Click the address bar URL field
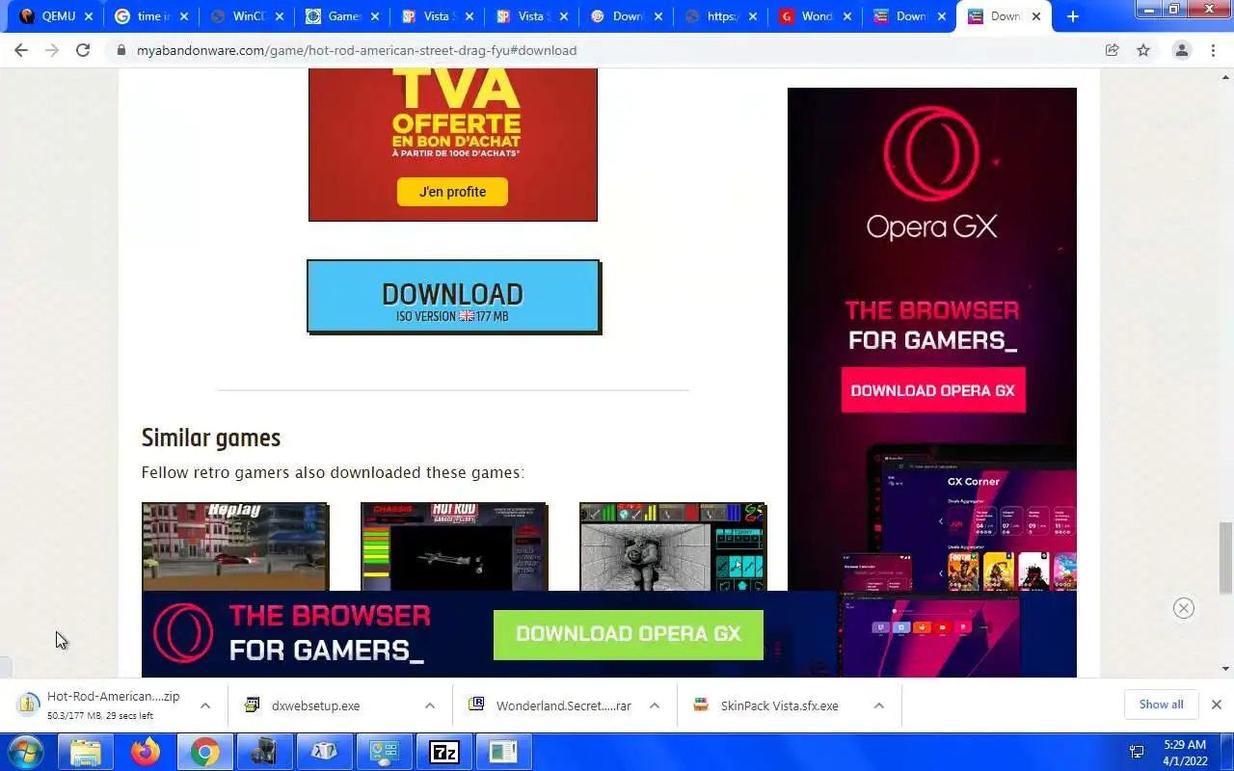Image resolution: width=1234 pixels, height=771 pixels. 607,50
